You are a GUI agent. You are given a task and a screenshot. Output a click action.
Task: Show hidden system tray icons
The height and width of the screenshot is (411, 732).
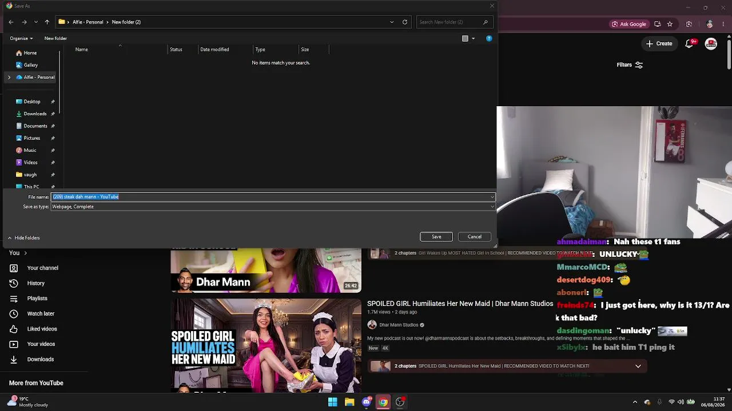pyautogui.click(x=635, y=402)
